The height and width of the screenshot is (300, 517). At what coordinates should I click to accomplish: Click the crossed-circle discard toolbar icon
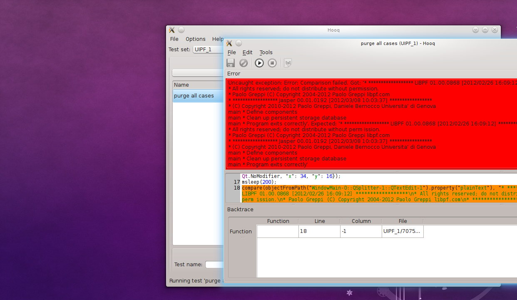tap(244, 63)
